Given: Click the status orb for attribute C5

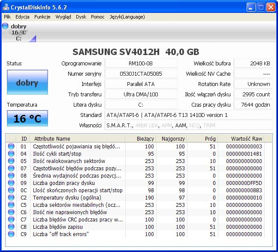Looking at the screenshot, I should coord(11,205).
